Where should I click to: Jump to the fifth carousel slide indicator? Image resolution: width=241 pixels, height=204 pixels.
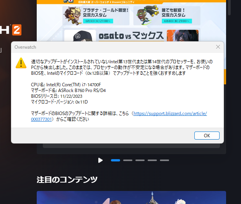coord(164,160)
